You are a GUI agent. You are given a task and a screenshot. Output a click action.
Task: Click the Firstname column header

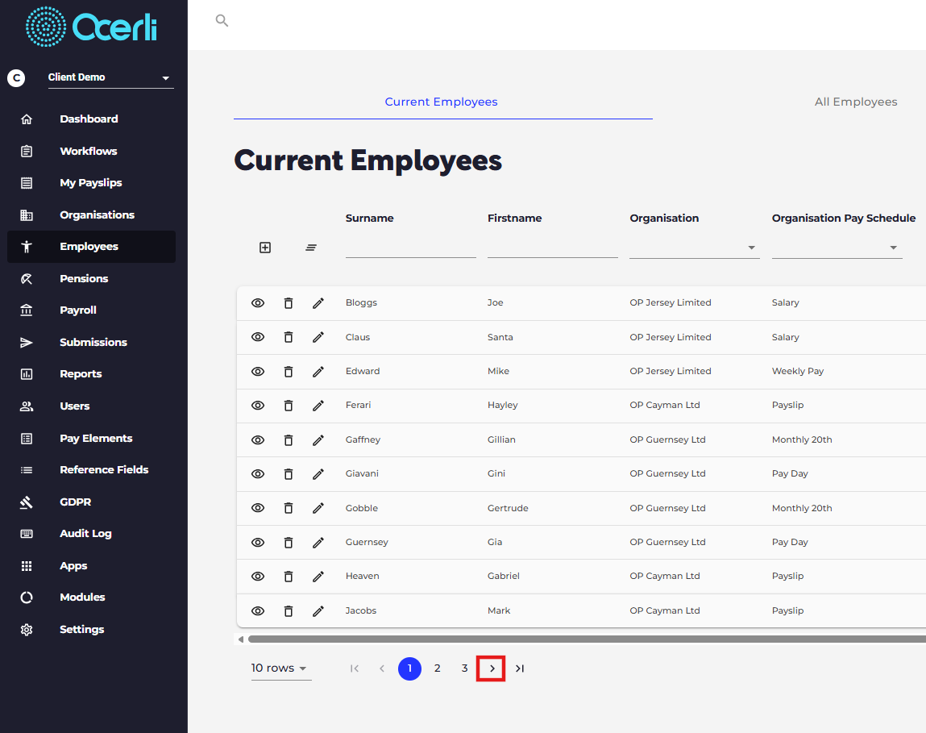[514, 219]
